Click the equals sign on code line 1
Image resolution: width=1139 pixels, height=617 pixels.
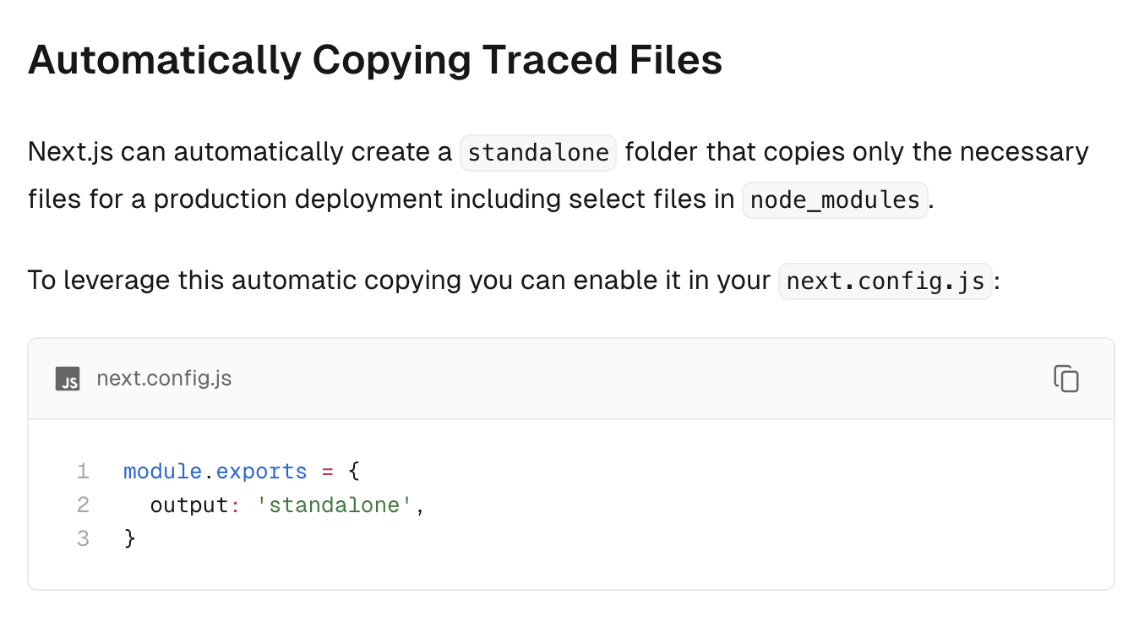pyautogui.click(x=328, y=471)
